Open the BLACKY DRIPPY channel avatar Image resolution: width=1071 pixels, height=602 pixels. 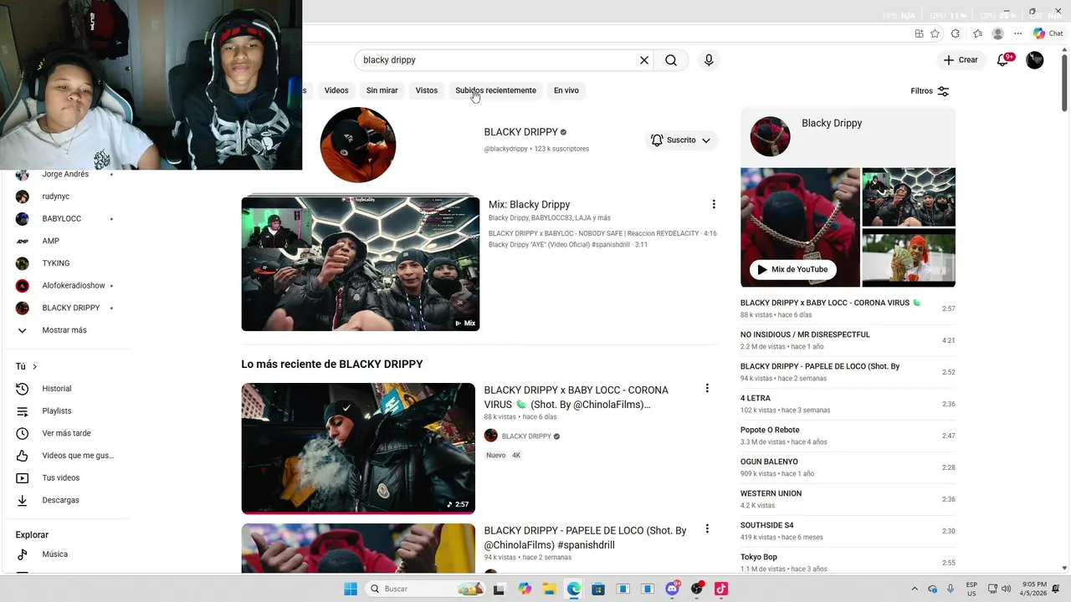pyautogui.click(x=358, y=145)
